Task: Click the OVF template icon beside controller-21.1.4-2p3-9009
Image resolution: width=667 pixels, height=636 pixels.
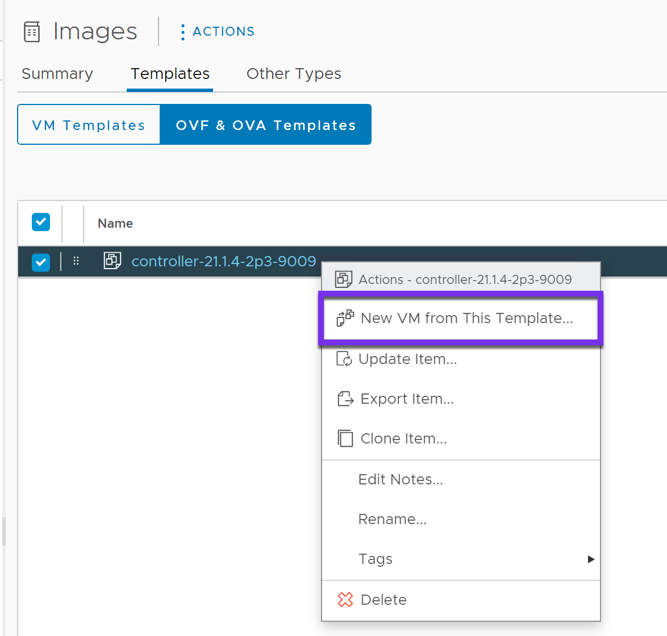Action: 112,261
